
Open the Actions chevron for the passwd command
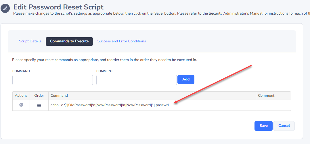coord(21,105)
